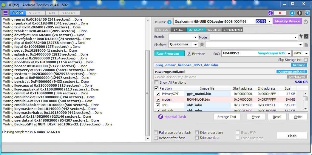The image size is (312, 155).
Task: Open the Platform Qualcomm dropdown
Action: 196,44
